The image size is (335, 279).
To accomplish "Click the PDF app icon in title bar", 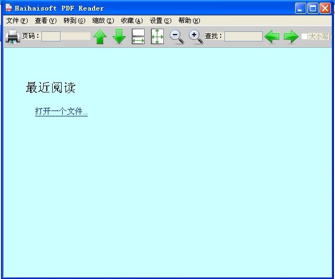I will pyautogui.click(x=9, y=7).
